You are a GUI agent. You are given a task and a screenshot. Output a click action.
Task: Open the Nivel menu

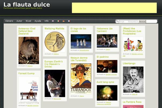[28, 21]
